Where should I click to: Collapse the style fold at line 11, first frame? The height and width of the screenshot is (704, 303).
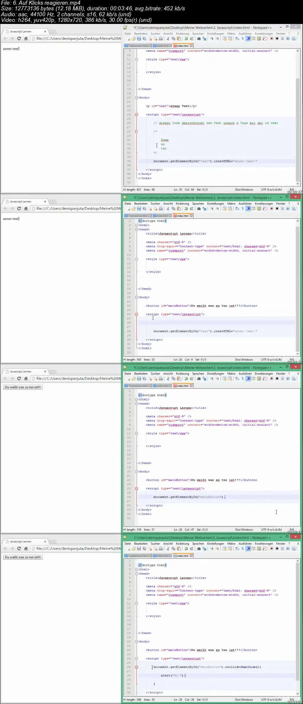click(136, 59)
